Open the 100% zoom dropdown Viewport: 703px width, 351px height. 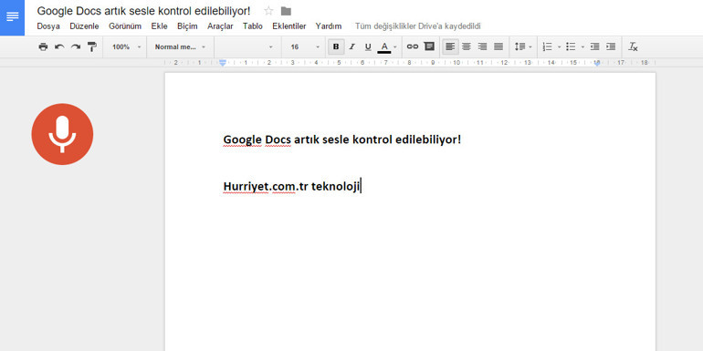point(126,46)
